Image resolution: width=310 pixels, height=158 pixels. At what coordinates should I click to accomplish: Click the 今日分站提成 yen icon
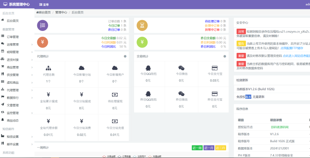pyautogui.click(x=82, y=95)
